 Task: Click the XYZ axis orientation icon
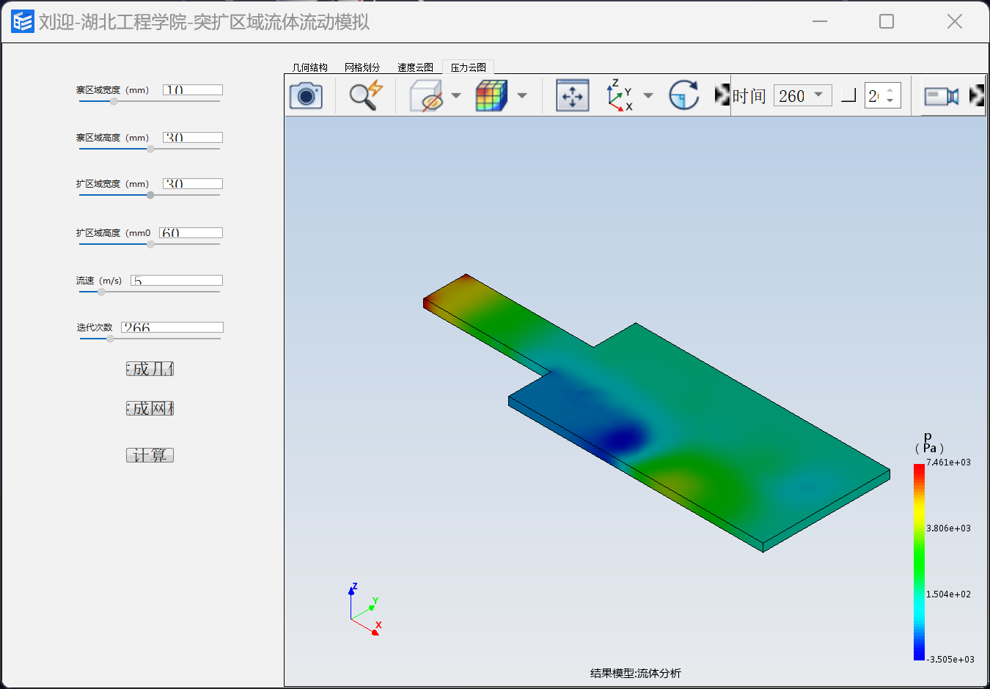[x=620, y=95]
